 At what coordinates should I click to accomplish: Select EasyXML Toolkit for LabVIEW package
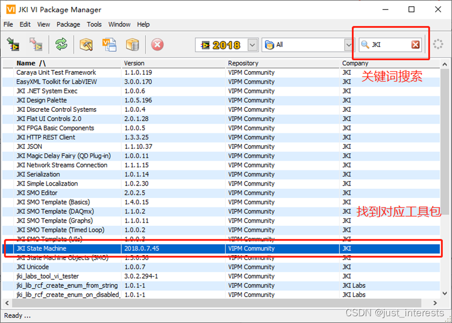221,82
